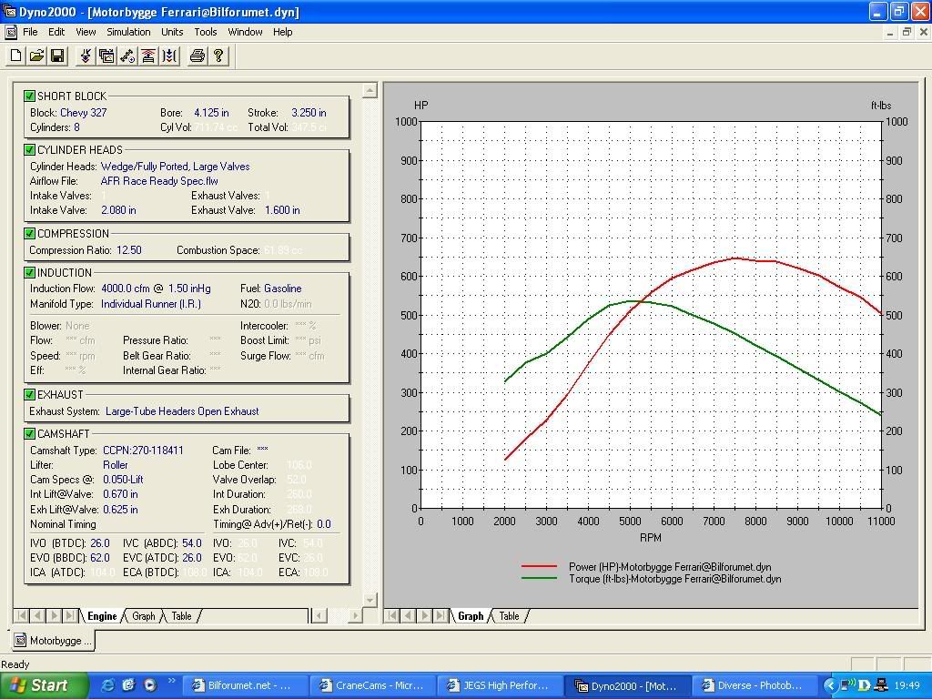
Task: Save the engine with the floppy disk icon
Action: click(57, 56)
